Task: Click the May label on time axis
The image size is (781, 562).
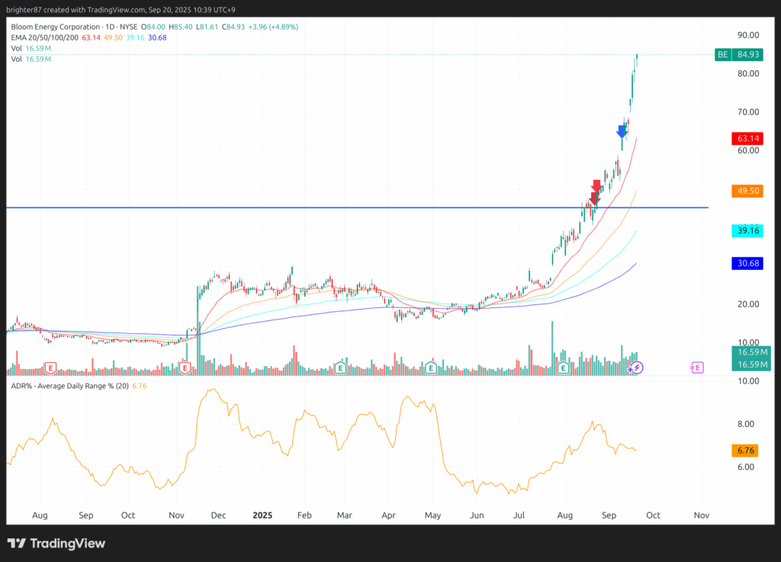Action: pyautogui.click(x=432, y=515)
